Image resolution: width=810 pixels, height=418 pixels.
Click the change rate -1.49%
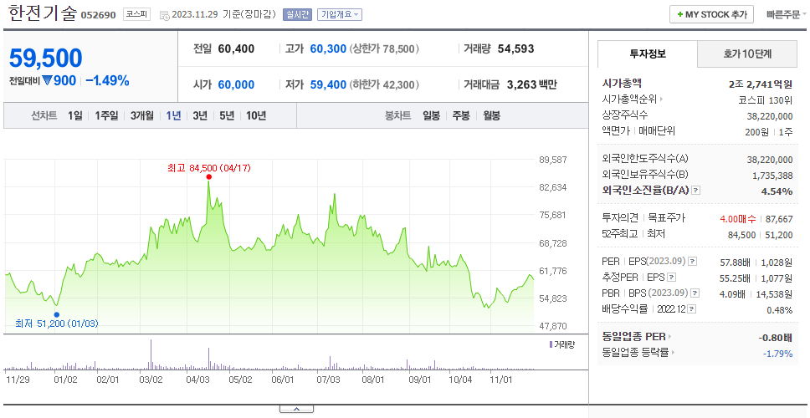pos(107,81)
